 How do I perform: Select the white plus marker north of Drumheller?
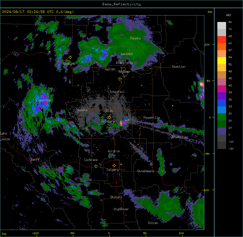coord(173,106)
